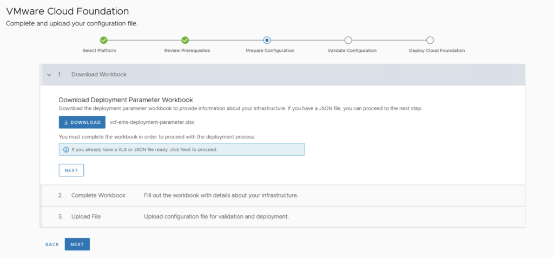Click the Download Workbook section header
Screen dimensions: 554x258
point(99,75)
